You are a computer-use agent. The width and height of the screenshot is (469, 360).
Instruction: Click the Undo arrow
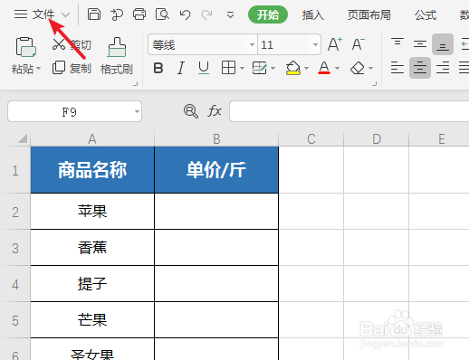pyautogui.click(x=185, y=14)
